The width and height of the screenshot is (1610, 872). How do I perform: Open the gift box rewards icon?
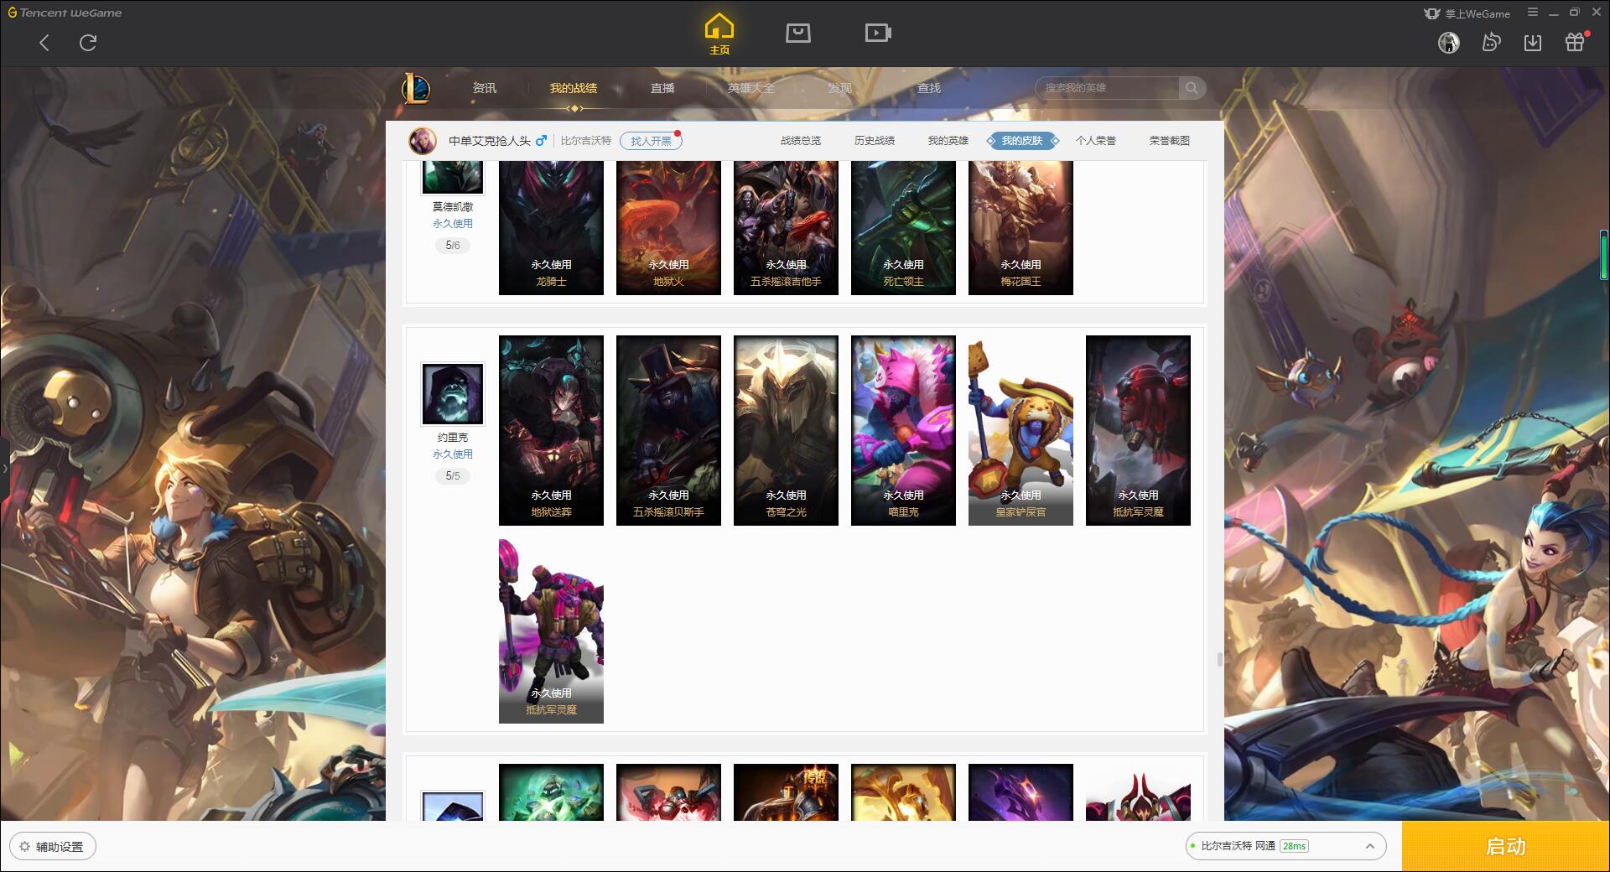tap(1576, 42)
